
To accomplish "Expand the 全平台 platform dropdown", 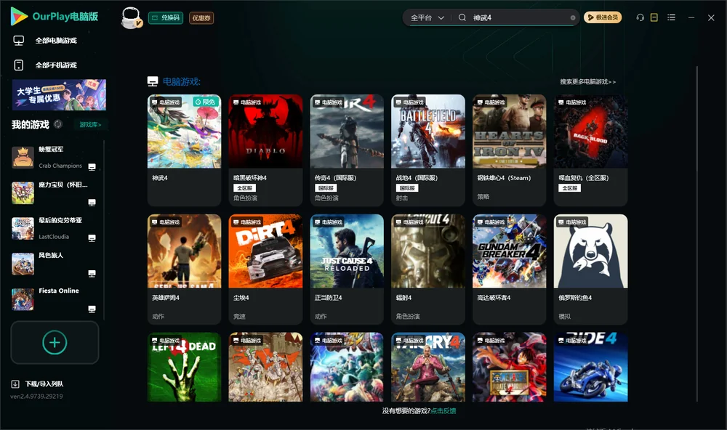I will (427, 17).
